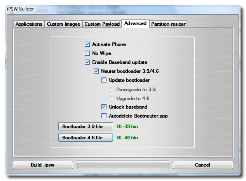Enable Autodelete Bootneuter.app

(x=104, y=116)
